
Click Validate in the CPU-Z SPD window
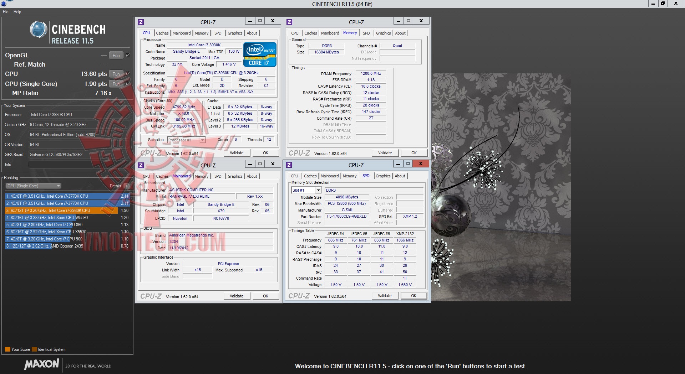[385, 296]
